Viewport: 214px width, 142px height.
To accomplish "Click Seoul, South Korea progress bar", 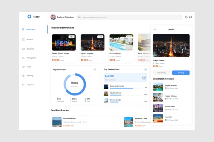I will tap(126, 88).
